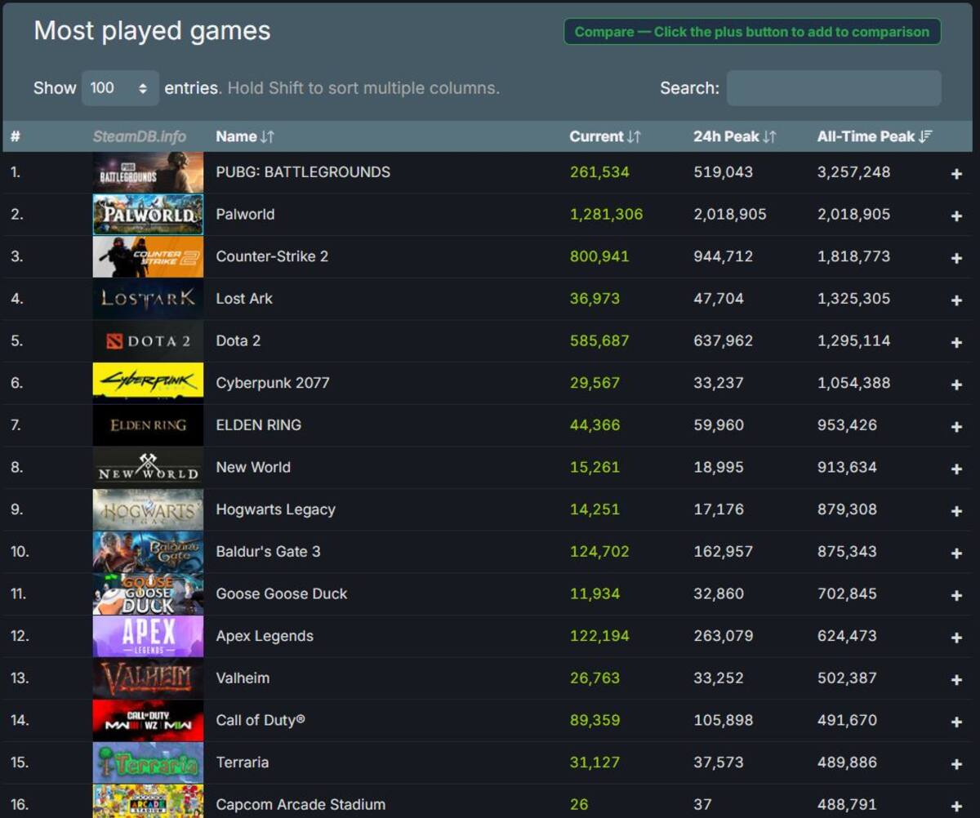980x818 pixels.
Task: Open the Palworld banner thumbnail
Action: click(x=148, y=215)
